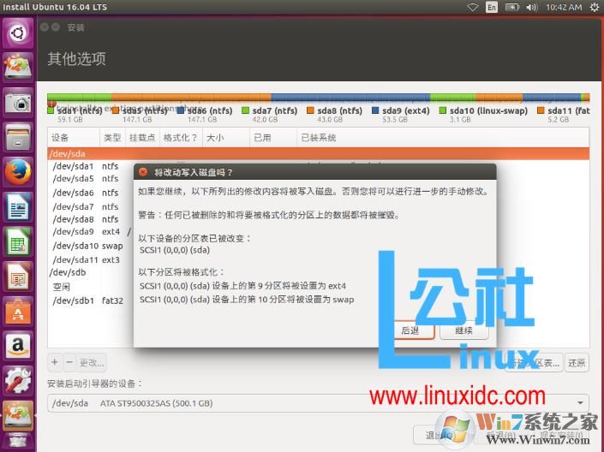This screenshot has height=452, width=604.
Task: Click the sda1 (ntfs) green legend swatch
Action: 51,110
